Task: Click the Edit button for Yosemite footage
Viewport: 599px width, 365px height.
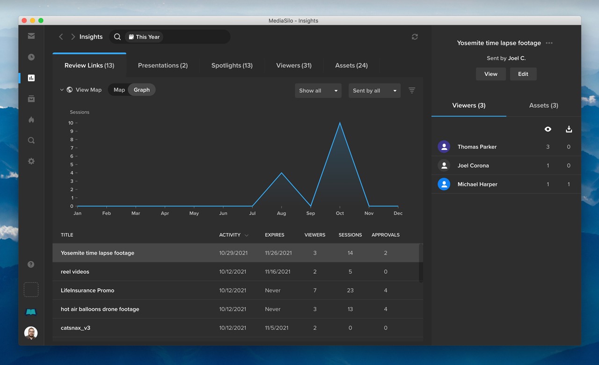Action: (x=523, y=74)
